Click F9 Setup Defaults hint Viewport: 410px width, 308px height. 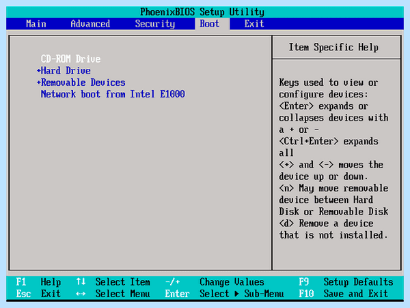click(346, 282)
